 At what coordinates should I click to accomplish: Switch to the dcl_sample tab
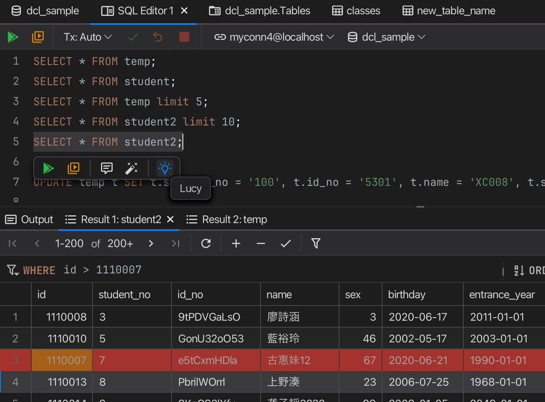pyautogui.click(x=45, y=11)
